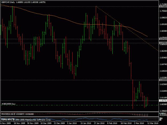The width and height of the screenshot is (167, 125).
Task: Click the GBPCHF,Daily chart title text
Action: pos(8,2)
